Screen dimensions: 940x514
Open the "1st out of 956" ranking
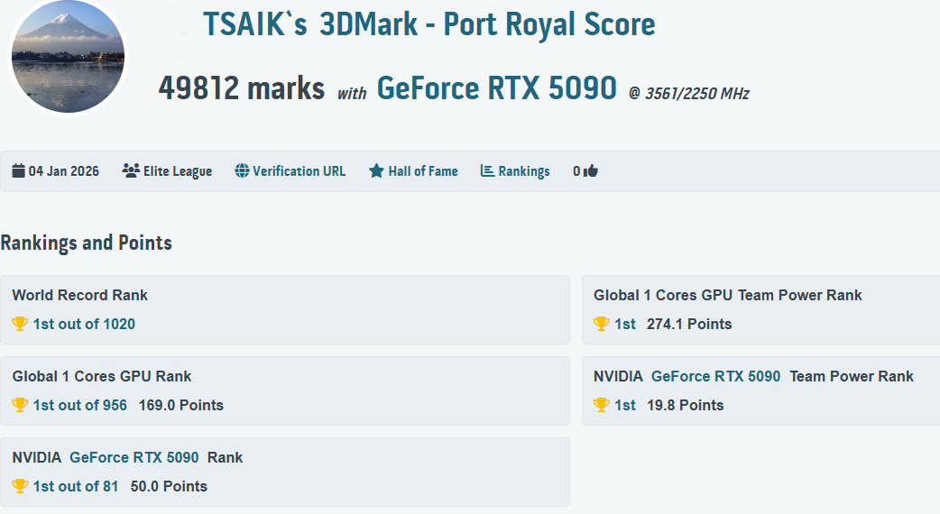[x=80, y=405]
